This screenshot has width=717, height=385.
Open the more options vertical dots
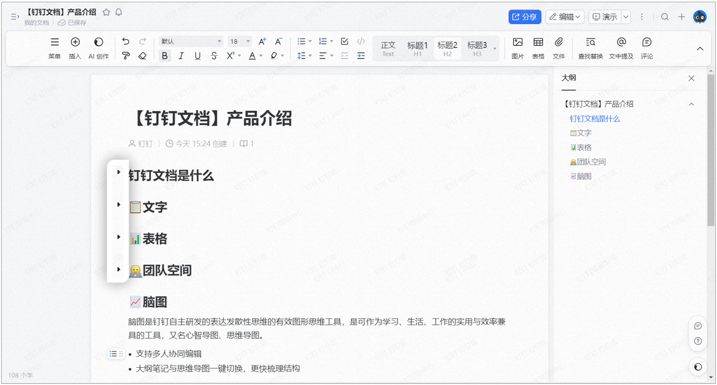click(642, 17)
